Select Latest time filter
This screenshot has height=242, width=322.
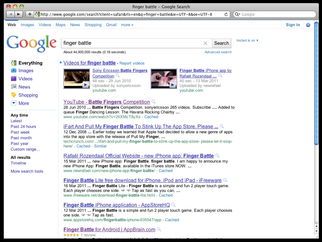pyautogui.click(x=16, y=121)
